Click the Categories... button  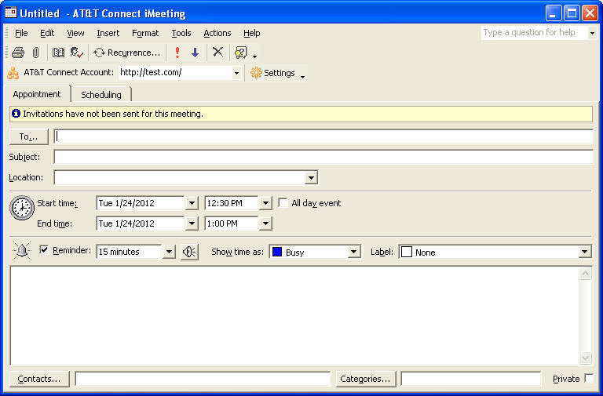365,379
